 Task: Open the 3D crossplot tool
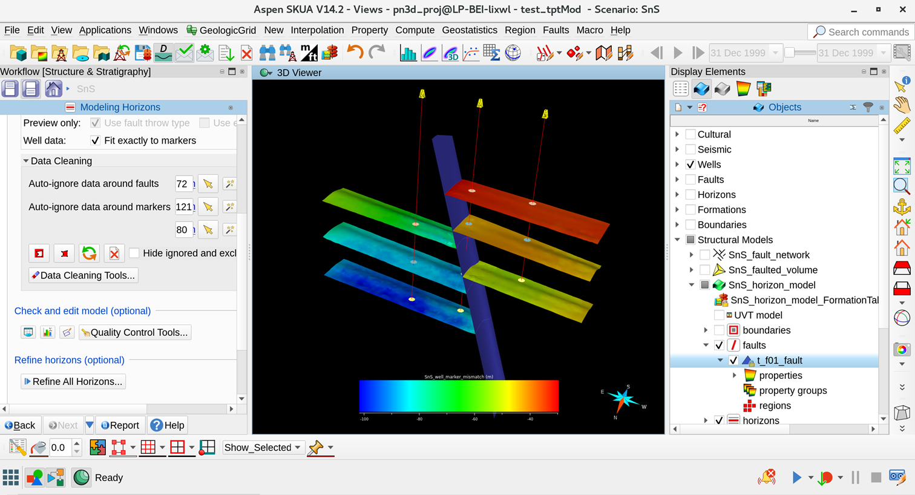450,53
